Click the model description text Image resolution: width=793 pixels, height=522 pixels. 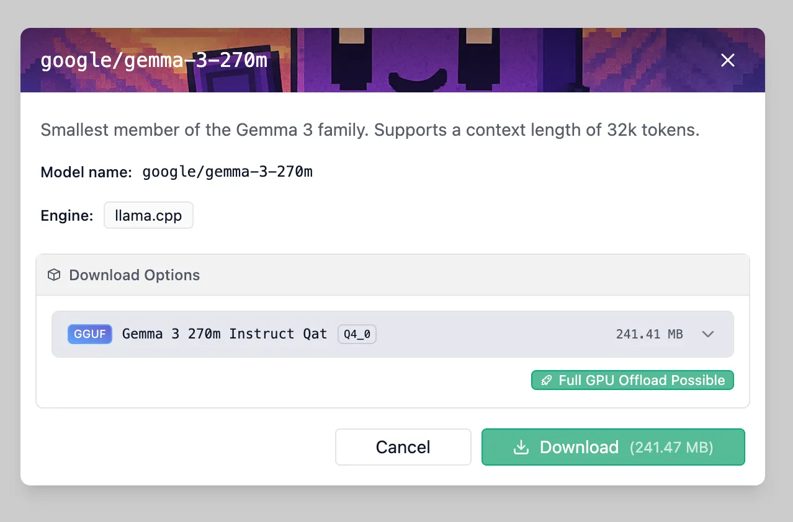370,130
